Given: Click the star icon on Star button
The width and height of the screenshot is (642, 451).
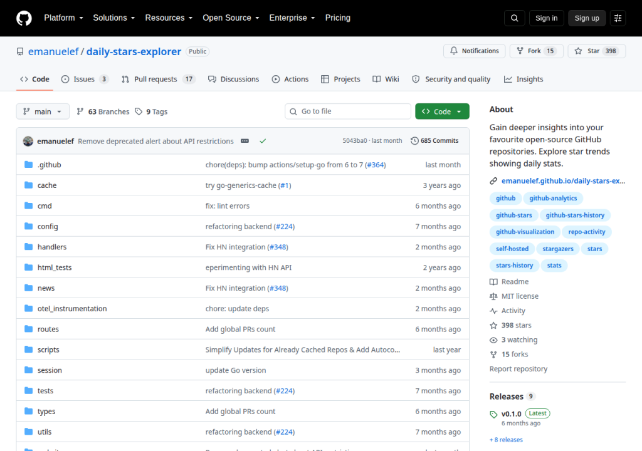Looking at the screenshot, I should 578,51.
